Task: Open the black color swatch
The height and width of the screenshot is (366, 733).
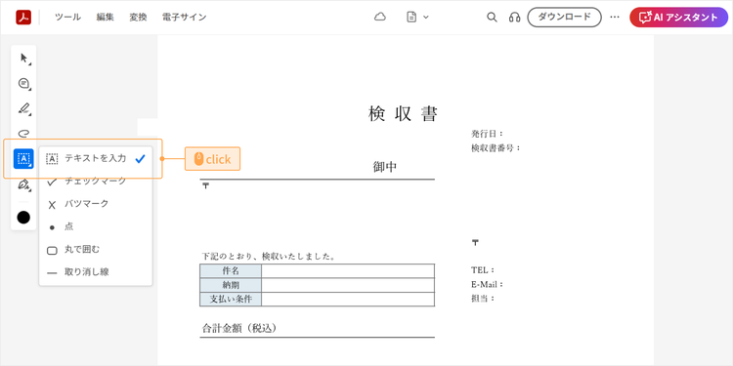Action: [x=23, y=217]
